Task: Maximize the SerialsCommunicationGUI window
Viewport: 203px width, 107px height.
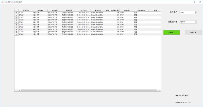Action: tap(195, 2)
